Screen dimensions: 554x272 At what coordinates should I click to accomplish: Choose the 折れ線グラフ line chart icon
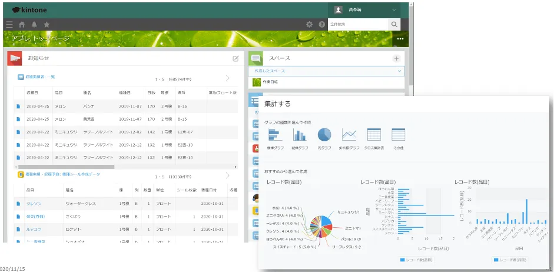(349, 135)
